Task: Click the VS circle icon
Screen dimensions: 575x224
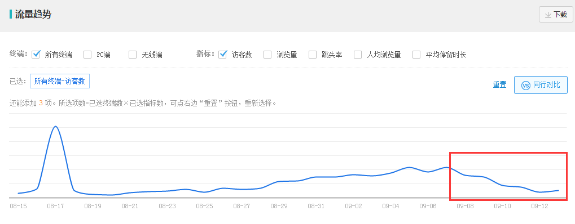Action: 526,85
